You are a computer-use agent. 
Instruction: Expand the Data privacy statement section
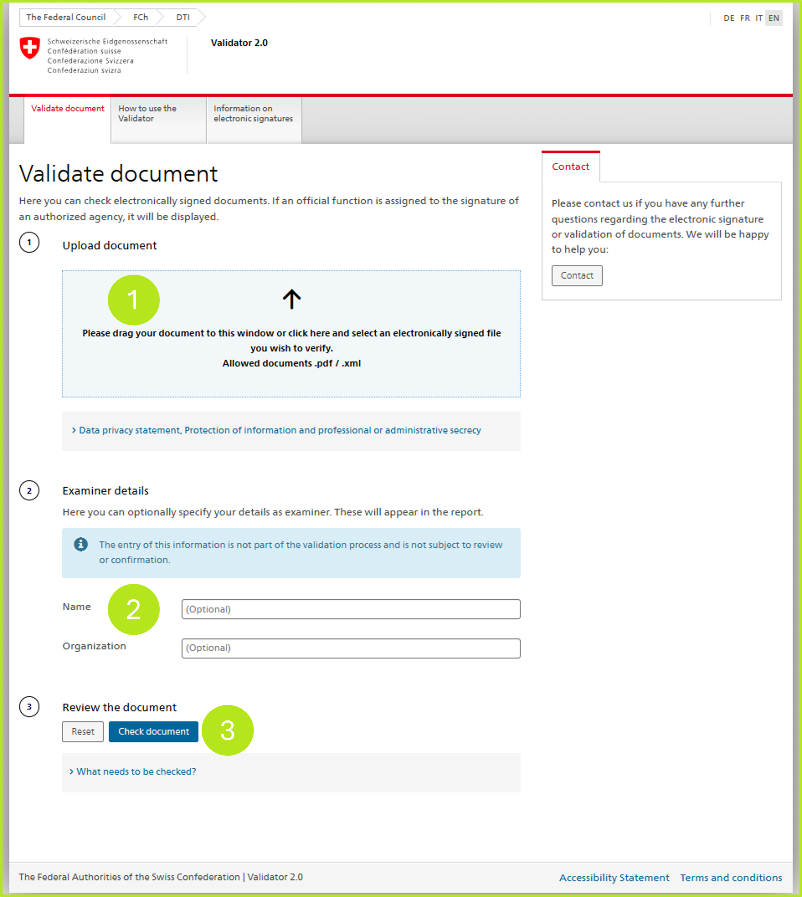279,430
